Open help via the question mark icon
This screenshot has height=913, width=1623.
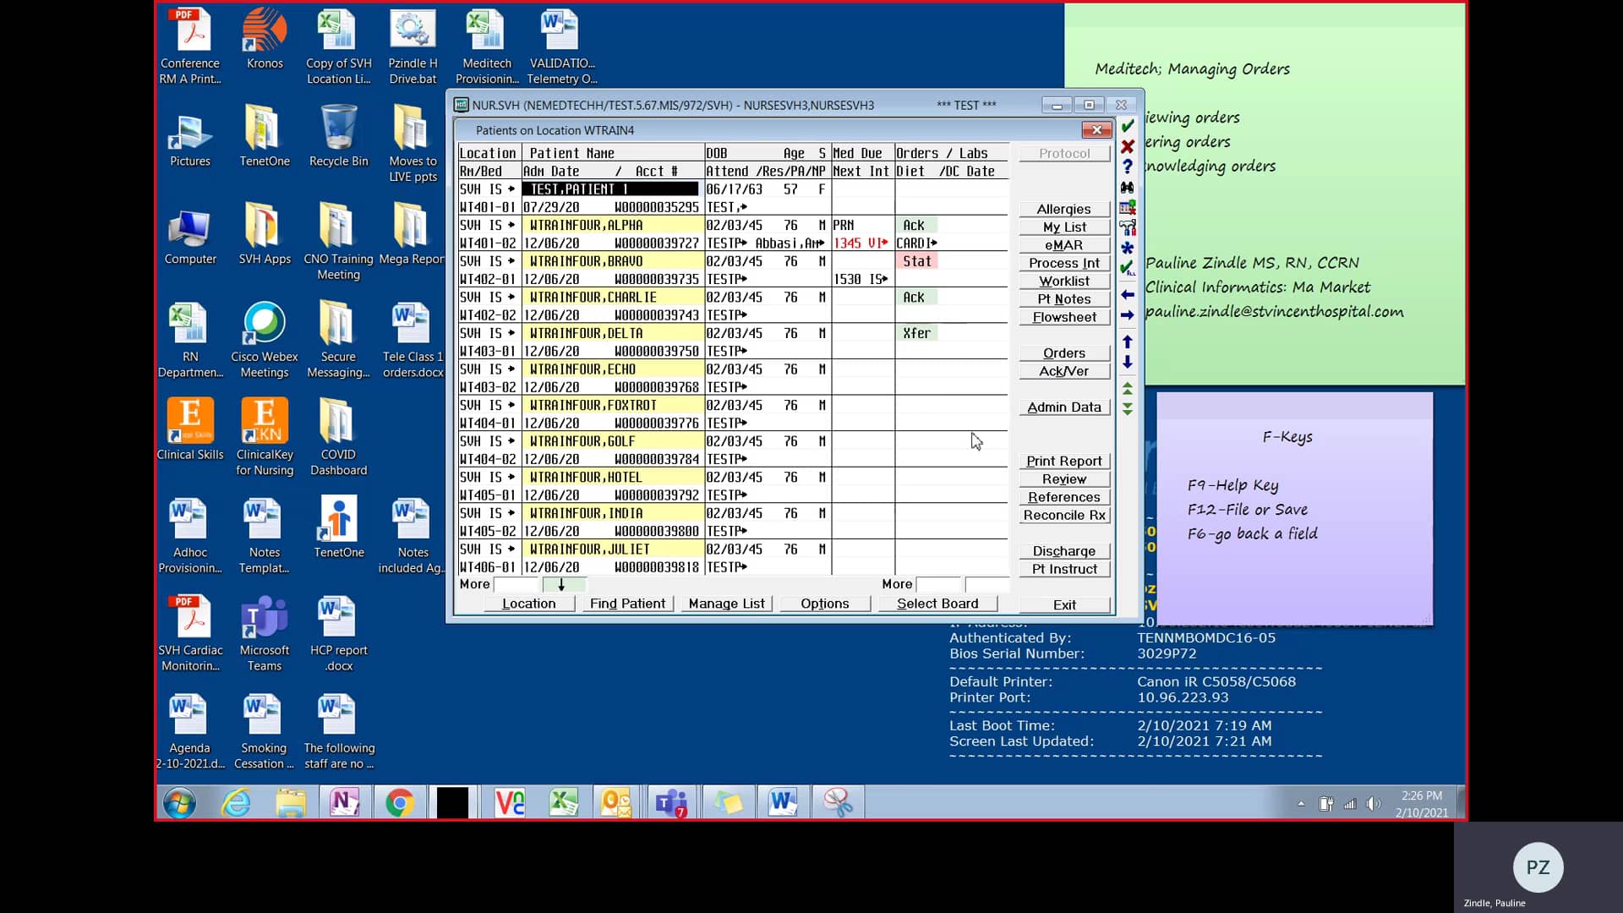[x=1128, y=167]
